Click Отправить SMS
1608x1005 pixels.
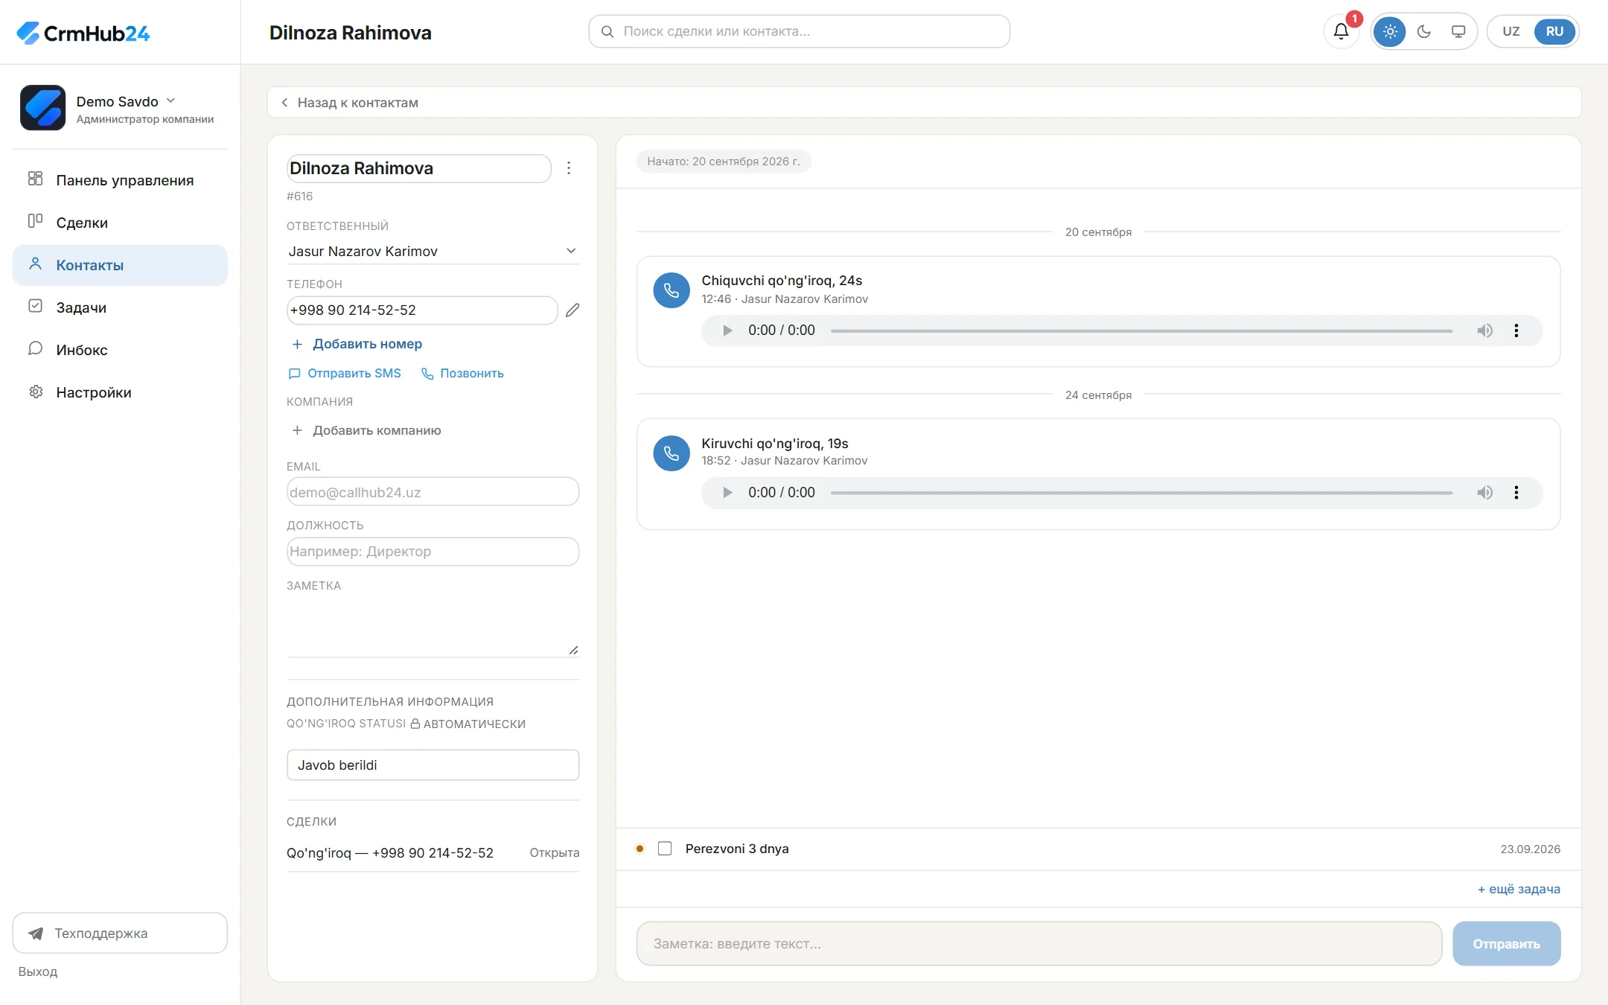pos(345,374)
